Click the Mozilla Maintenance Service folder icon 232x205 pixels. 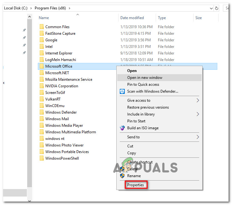pyautogui.click(x=42, y=79)
